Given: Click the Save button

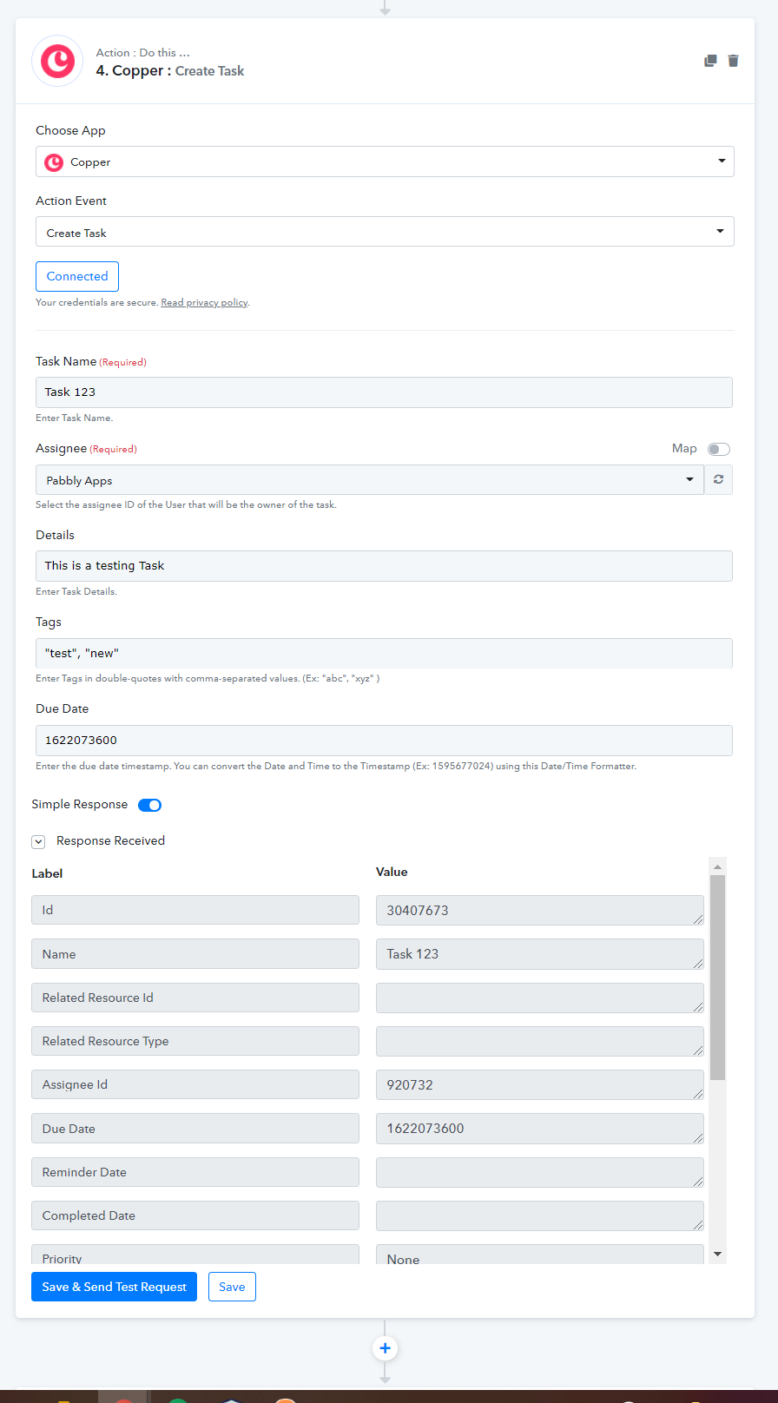Looking at the screenshot, I should 232,1287.
